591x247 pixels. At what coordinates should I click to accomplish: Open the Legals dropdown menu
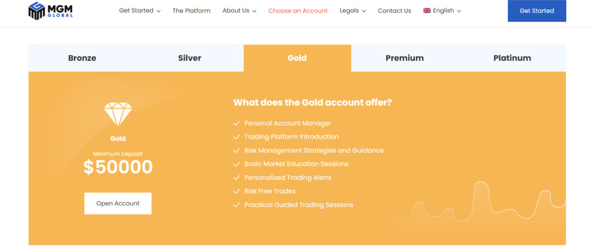pos(353,11)
